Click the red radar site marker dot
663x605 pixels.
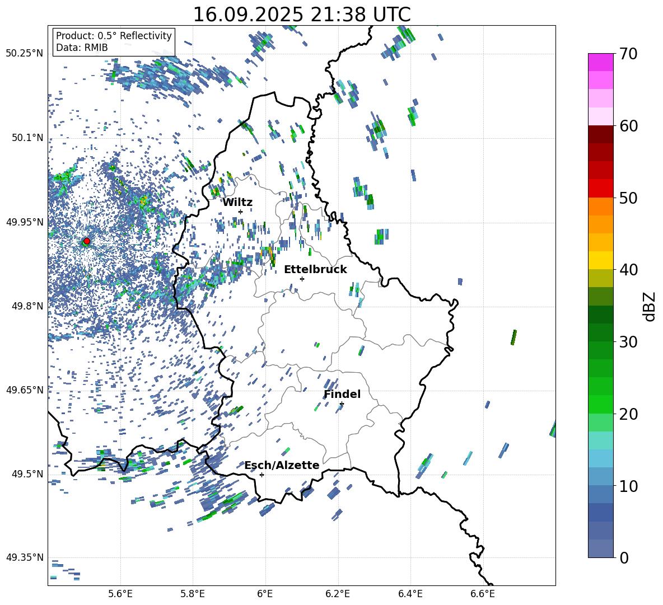(x=86, y=241)
